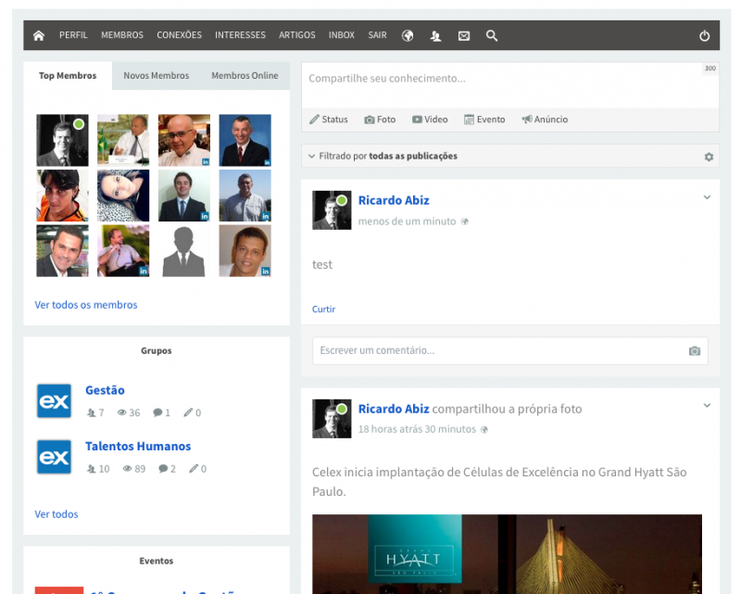Image resolution: width=741 pixels, height=594 pixels.
Task: Select Status post type
Action: (329, 120)
